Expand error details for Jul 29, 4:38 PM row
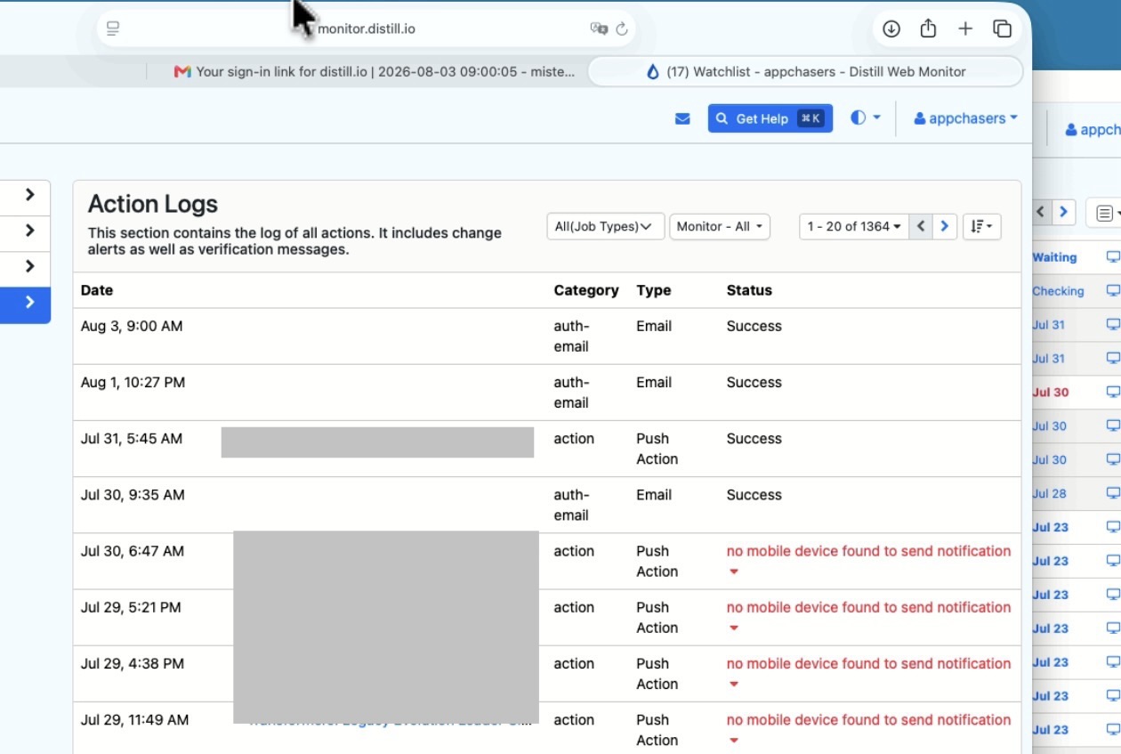The height and width of the screenshot is (754, 1121). (734, 685)
